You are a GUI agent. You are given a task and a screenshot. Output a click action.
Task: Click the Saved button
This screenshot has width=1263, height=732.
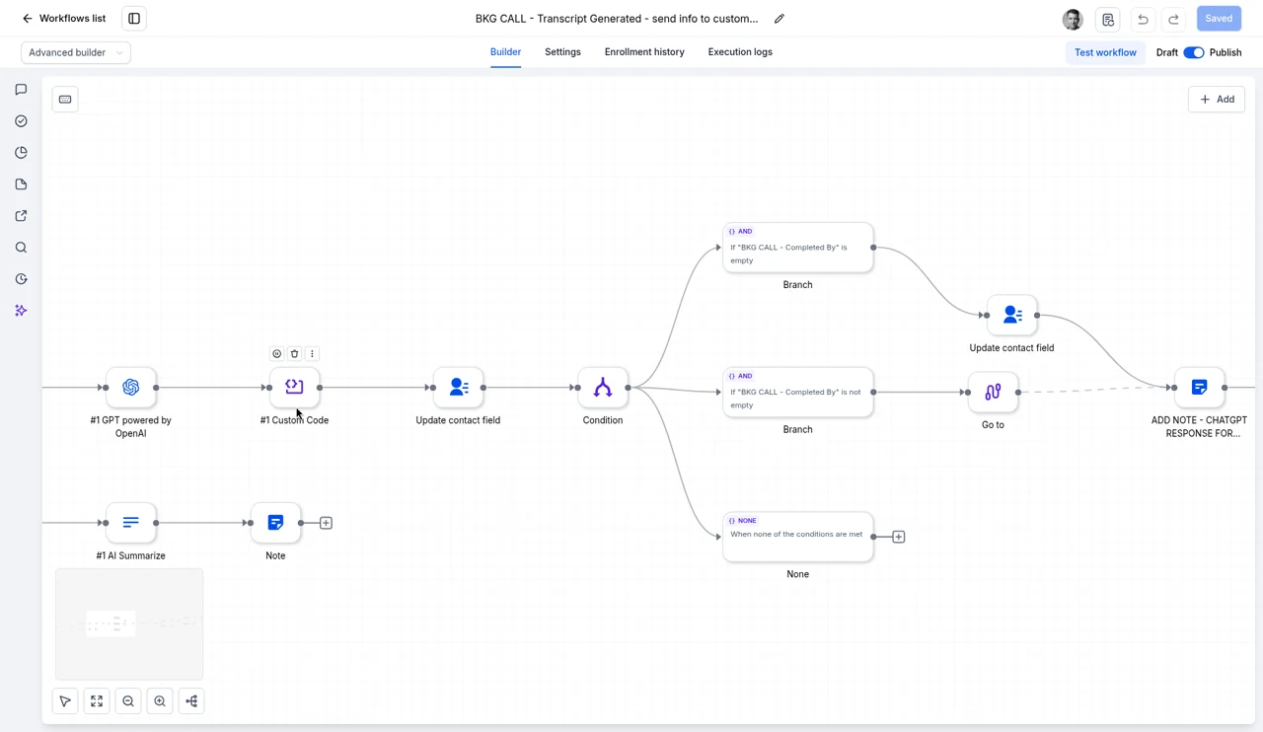coord(1219,18)
